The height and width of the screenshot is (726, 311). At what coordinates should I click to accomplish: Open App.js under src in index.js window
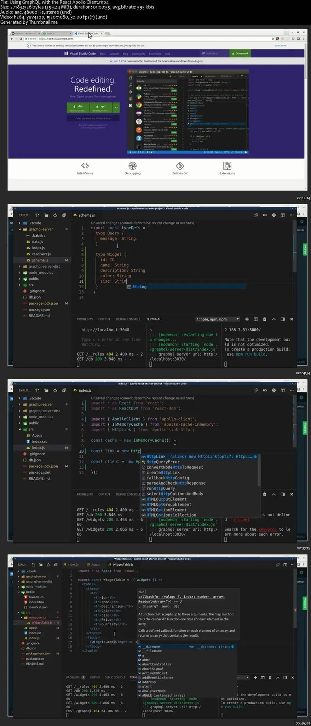click(37, 435)
